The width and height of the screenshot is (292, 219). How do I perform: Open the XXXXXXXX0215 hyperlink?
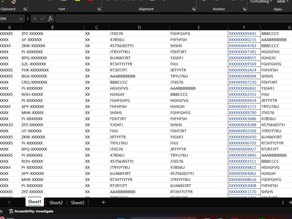click(242, 40)
